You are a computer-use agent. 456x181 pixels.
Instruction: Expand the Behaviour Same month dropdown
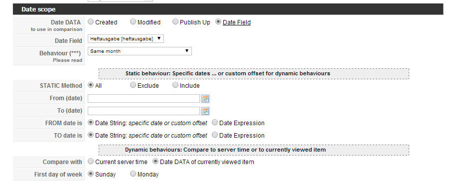click(140, 51)
